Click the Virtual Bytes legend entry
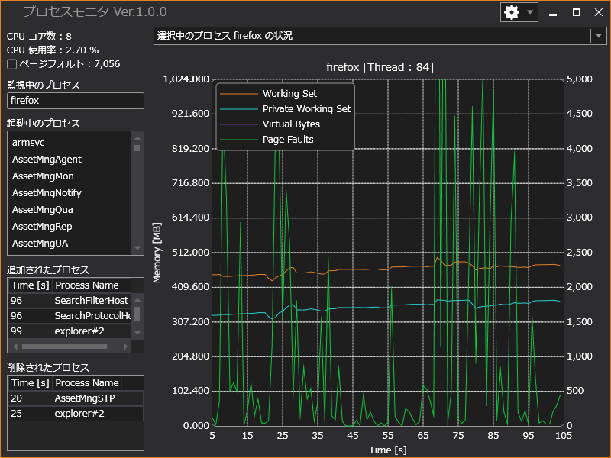 pos(291,124)
